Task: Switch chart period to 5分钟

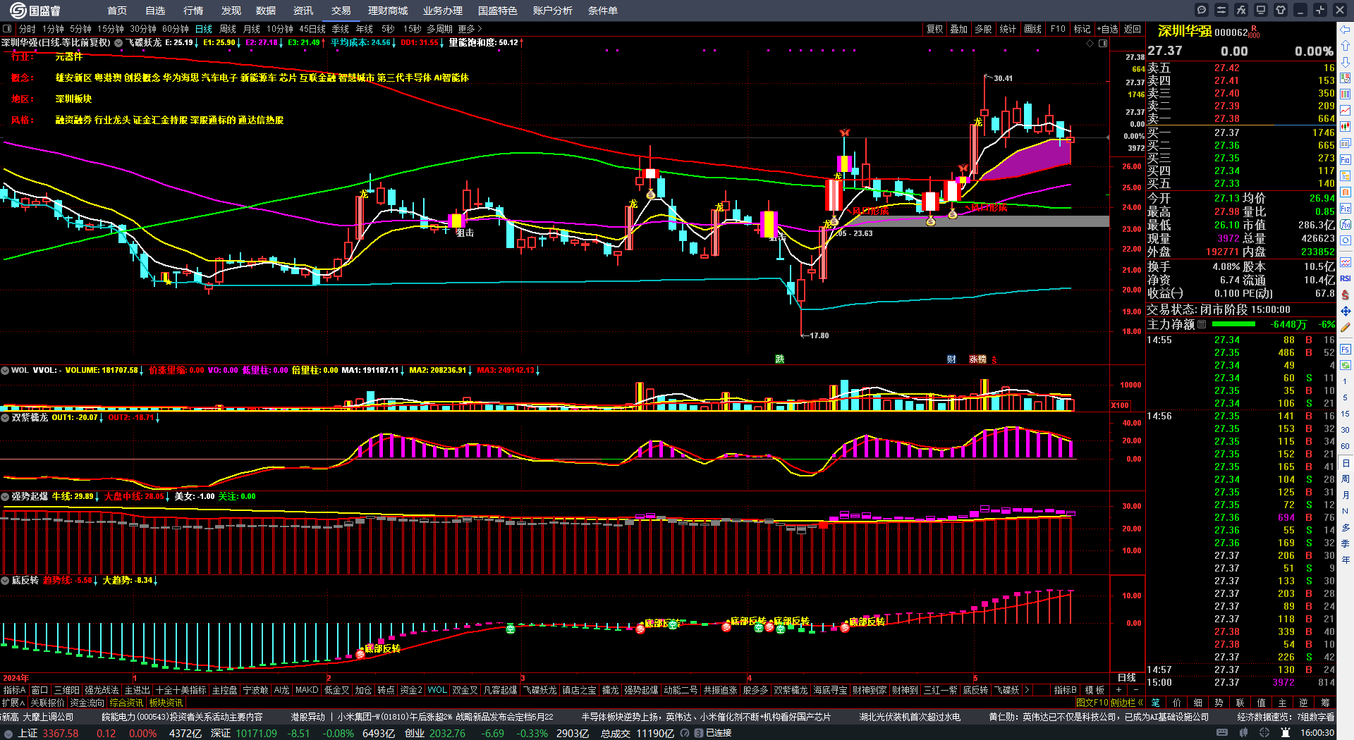Action: click(x=80, y=29)
